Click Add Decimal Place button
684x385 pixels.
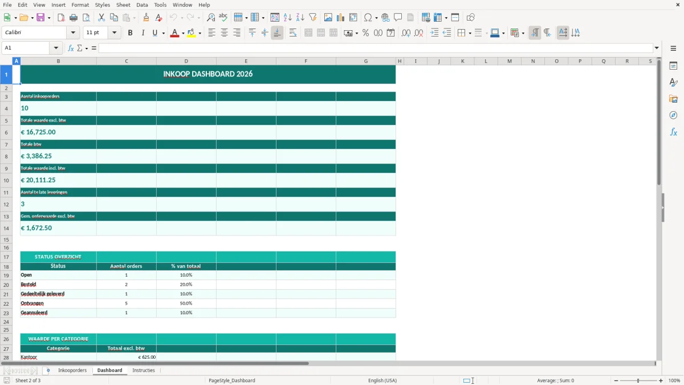pos(406,33)
